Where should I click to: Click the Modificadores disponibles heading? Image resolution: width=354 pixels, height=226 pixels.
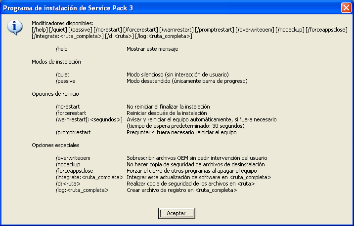(62, 23)
